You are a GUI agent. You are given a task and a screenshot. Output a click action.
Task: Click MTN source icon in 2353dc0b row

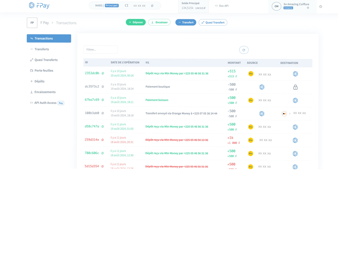[x=251, y=74]
